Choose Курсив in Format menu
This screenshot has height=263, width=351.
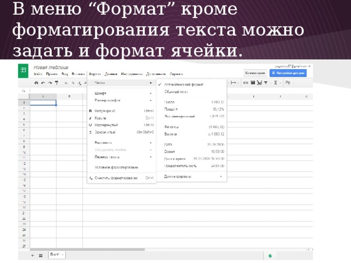pyautogui.click(x=122, y=118)
